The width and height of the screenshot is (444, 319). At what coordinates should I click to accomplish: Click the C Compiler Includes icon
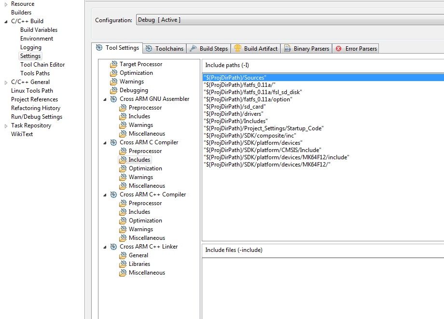123,160
